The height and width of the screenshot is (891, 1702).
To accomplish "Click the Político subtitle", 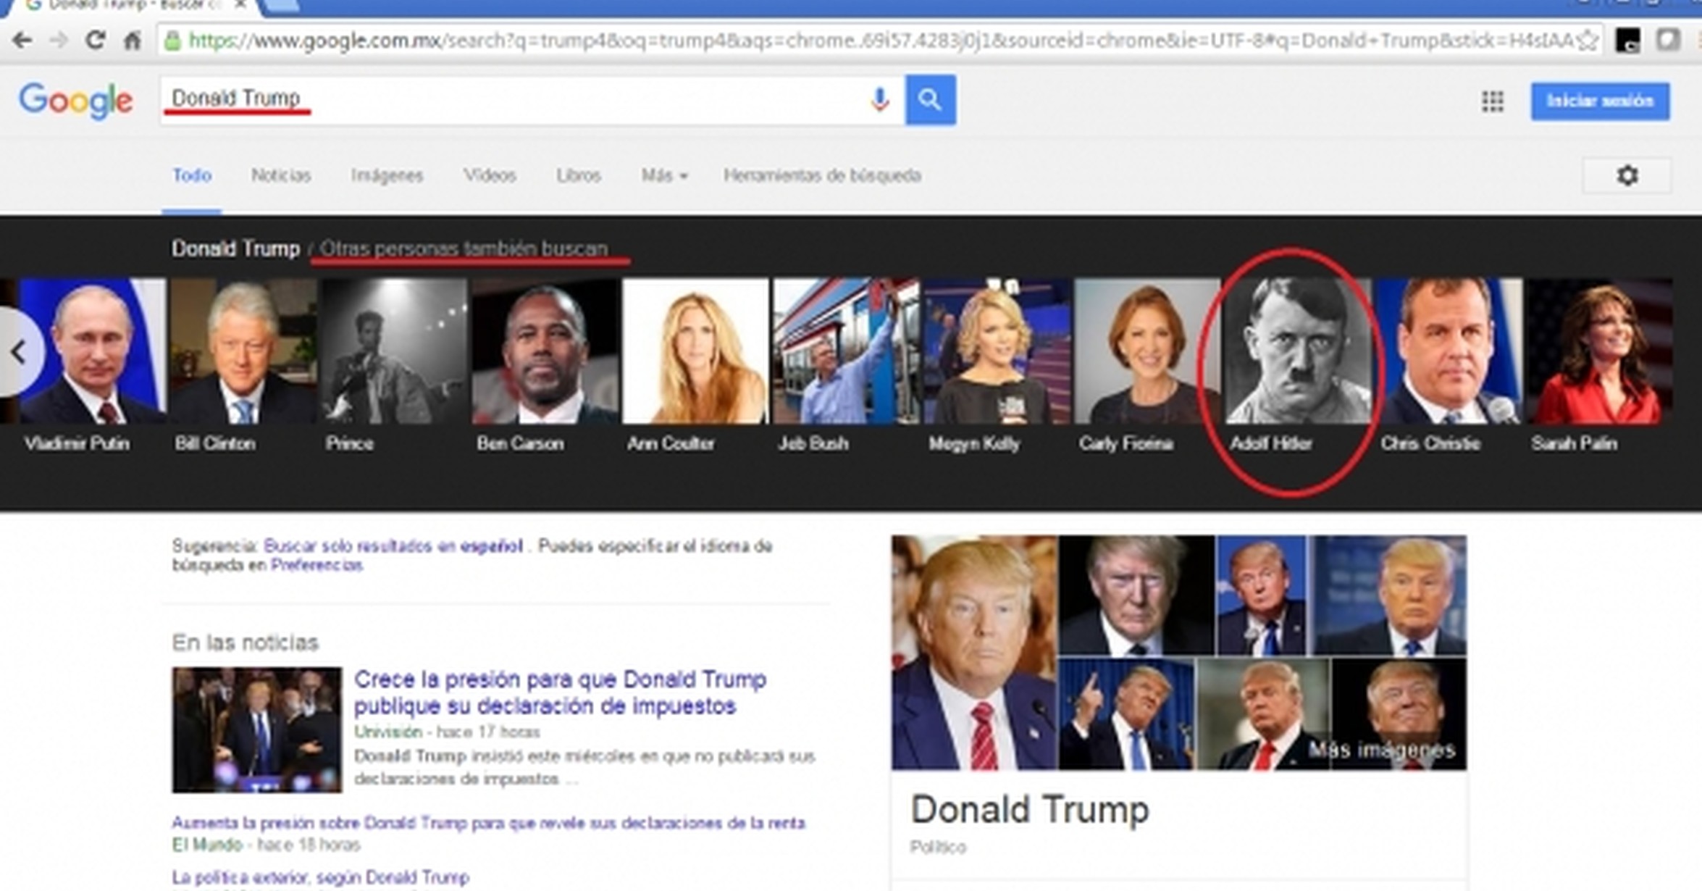I will [x=938, y=848].
